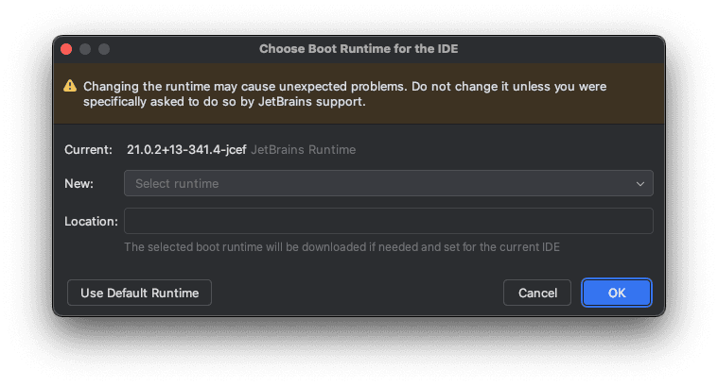Viewport: 718px width, 386px height.
Task: Focus the Location text field
Action: [x=388, y=221]
